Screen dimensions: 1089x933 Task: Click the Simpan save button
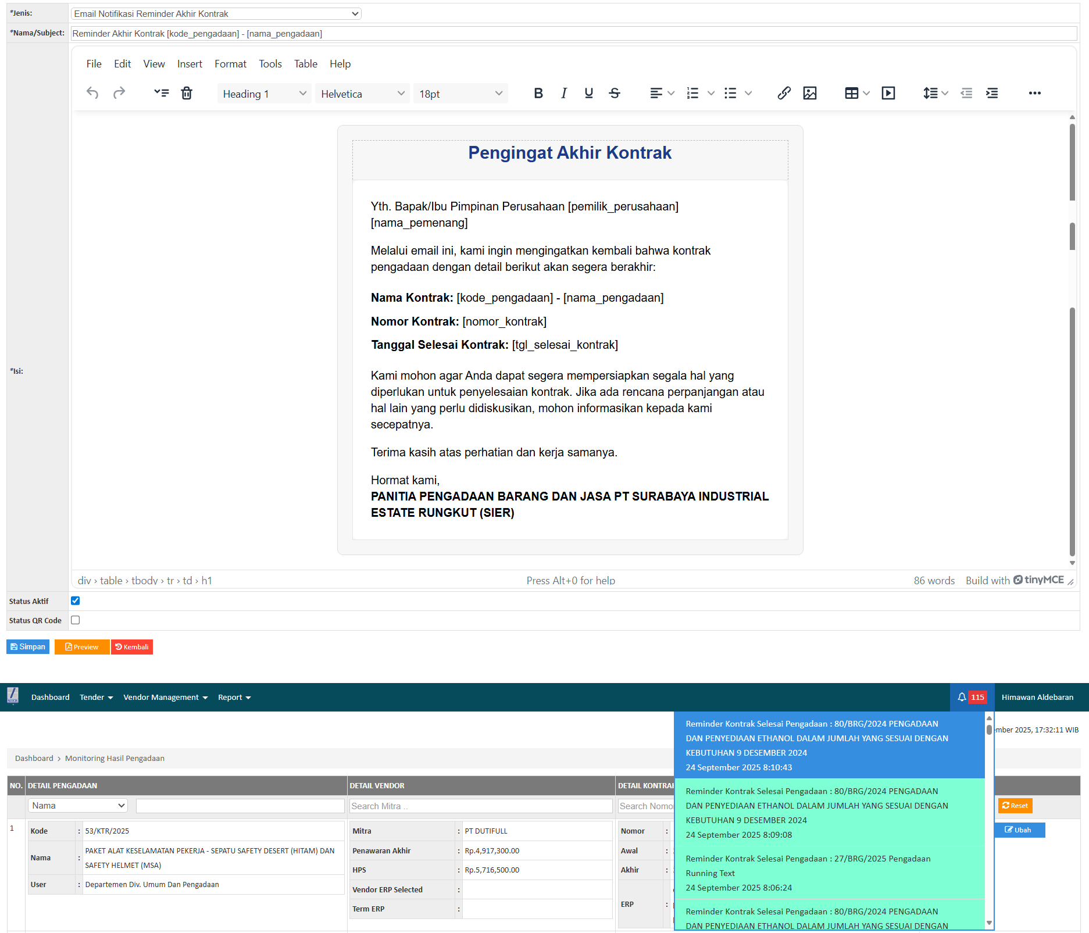point(28,647)
